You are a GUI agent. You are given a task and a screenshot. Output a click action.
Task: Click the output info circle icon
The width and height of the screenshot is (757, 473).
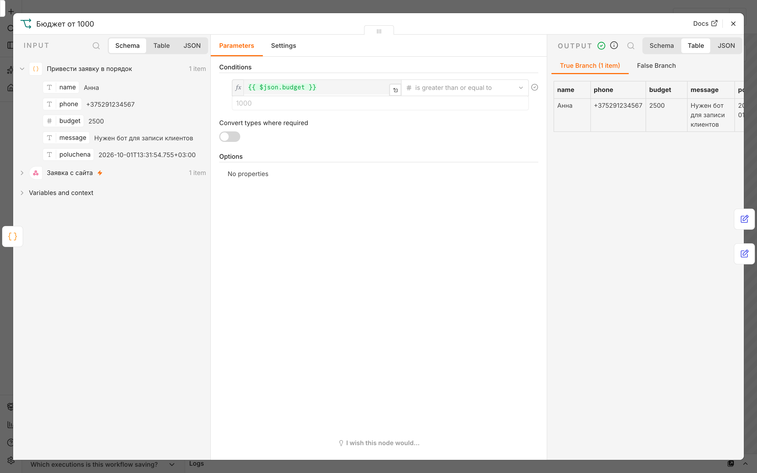[614, 45]
